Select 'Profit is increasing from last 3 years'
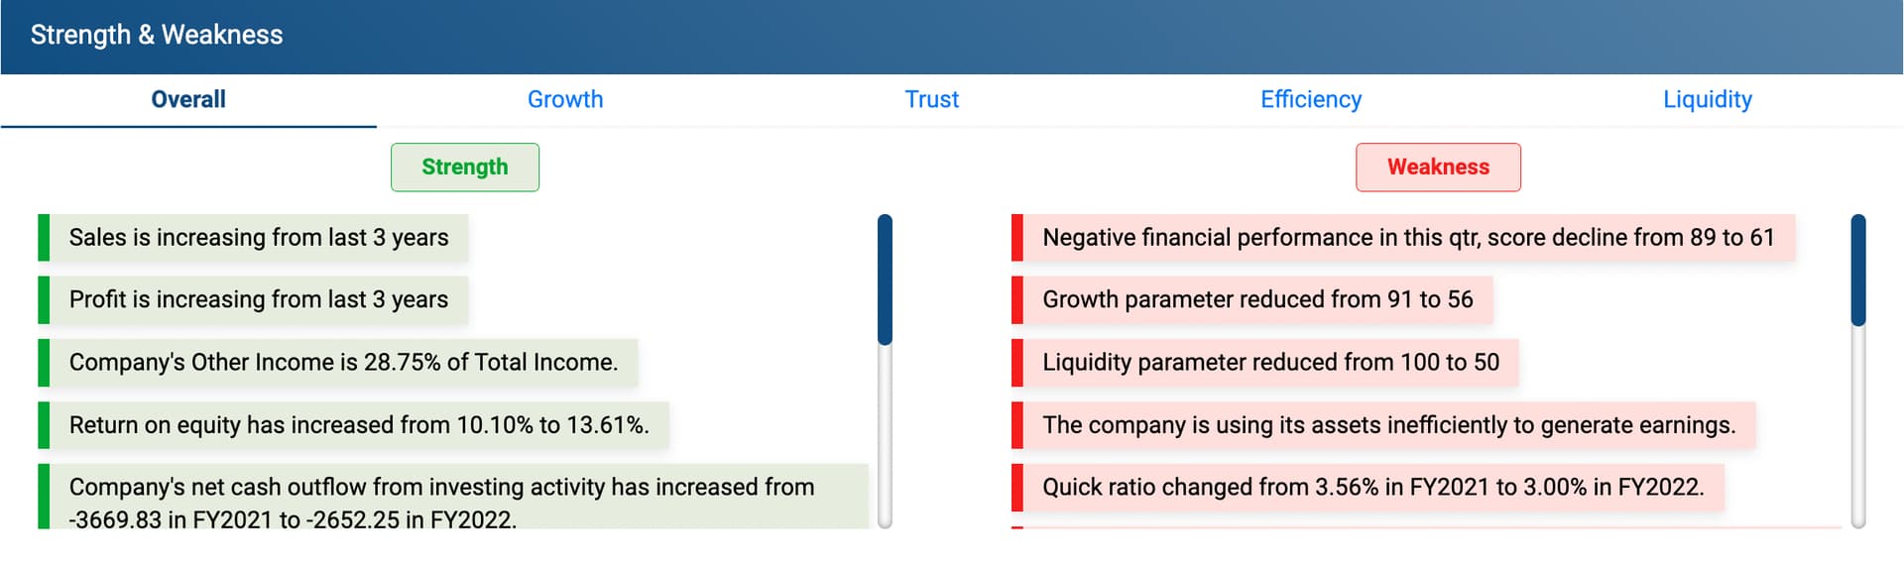This screenshot has height=567, width=1904. [254, 299]
